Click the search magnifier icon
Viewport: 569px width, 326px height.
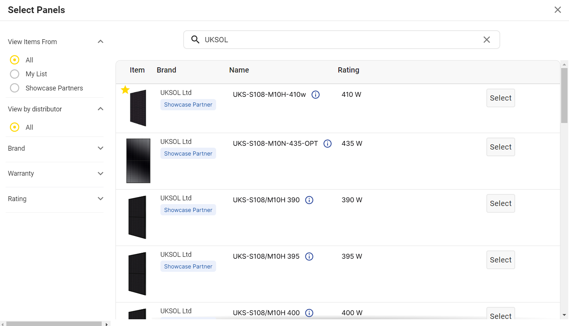coord(195,40)
